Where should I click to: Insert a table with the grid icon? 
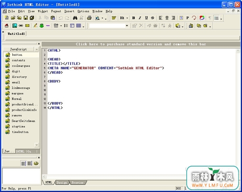[79, 26]
